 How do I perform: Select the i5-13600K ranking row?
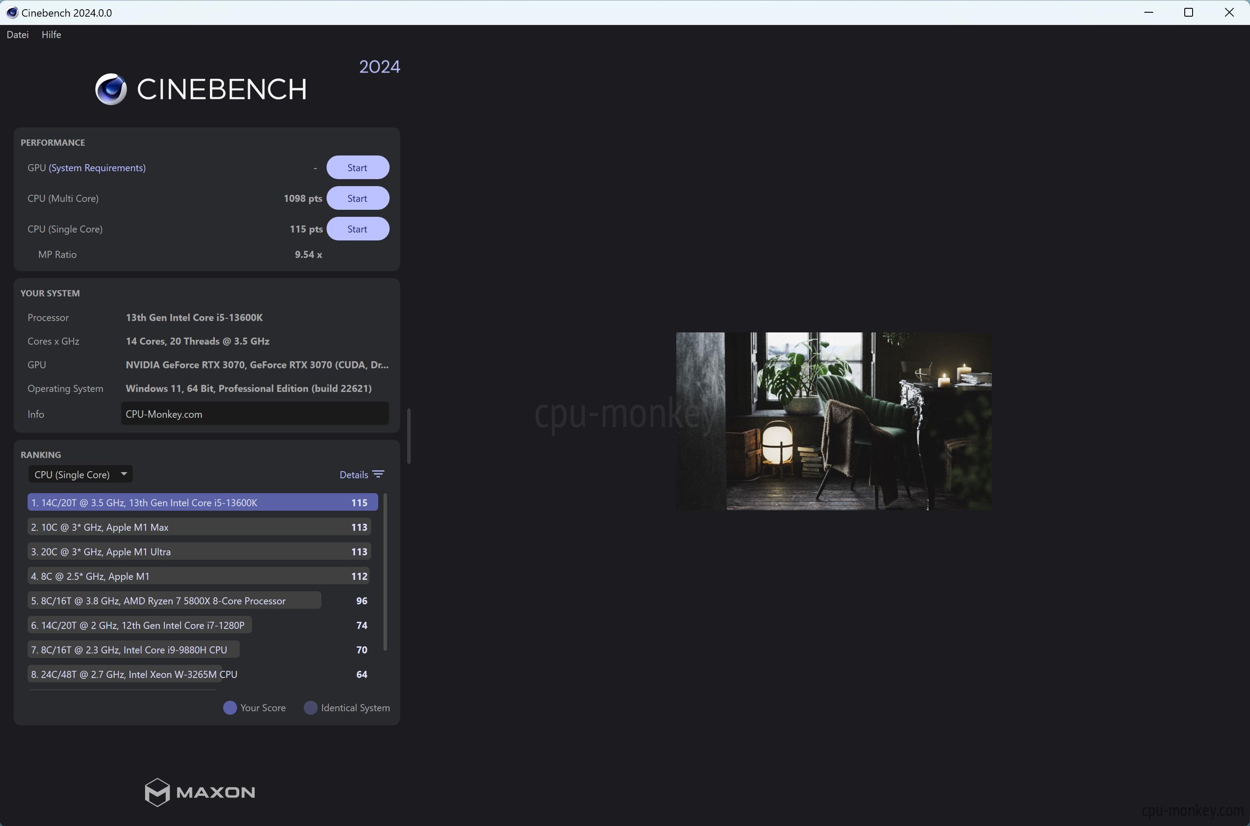[202, 502]
